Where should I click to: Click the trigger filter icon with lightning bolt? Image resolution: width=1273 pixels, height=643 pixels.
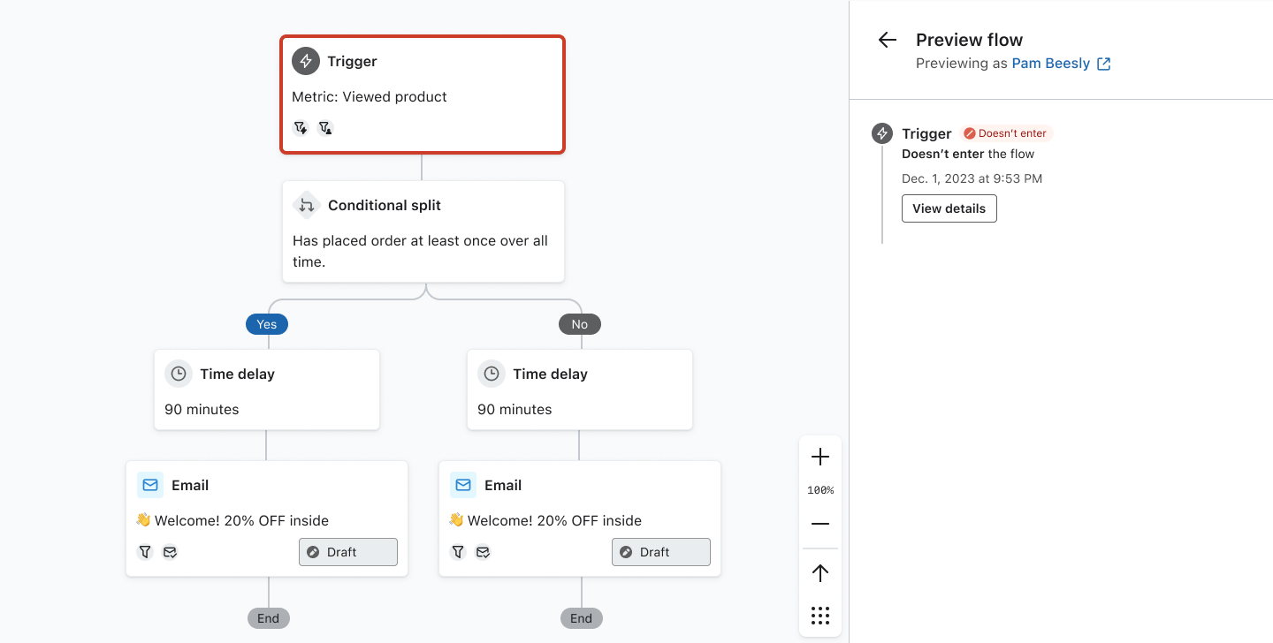click(x=301, y=128)
